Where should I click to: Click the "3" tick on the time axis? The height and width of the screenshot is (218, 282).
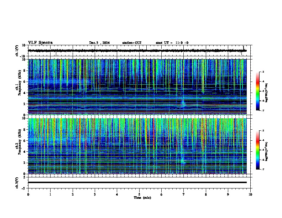[x=95, y=194]
